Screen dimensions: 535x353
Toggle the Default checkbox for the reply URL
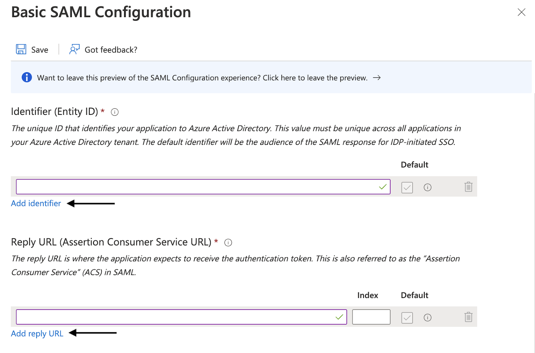coord(407,318)
